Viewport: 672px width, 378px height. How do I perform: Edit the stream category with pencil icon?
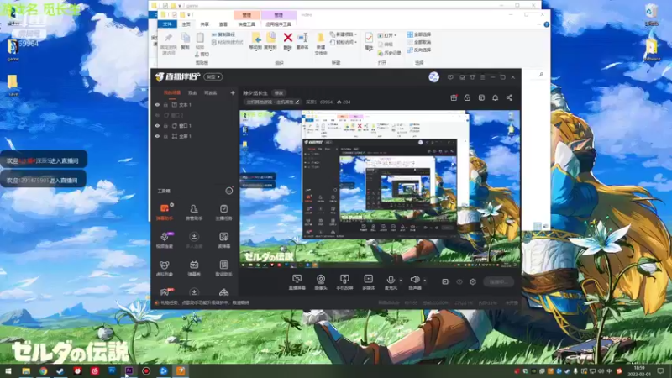point(297,102)
